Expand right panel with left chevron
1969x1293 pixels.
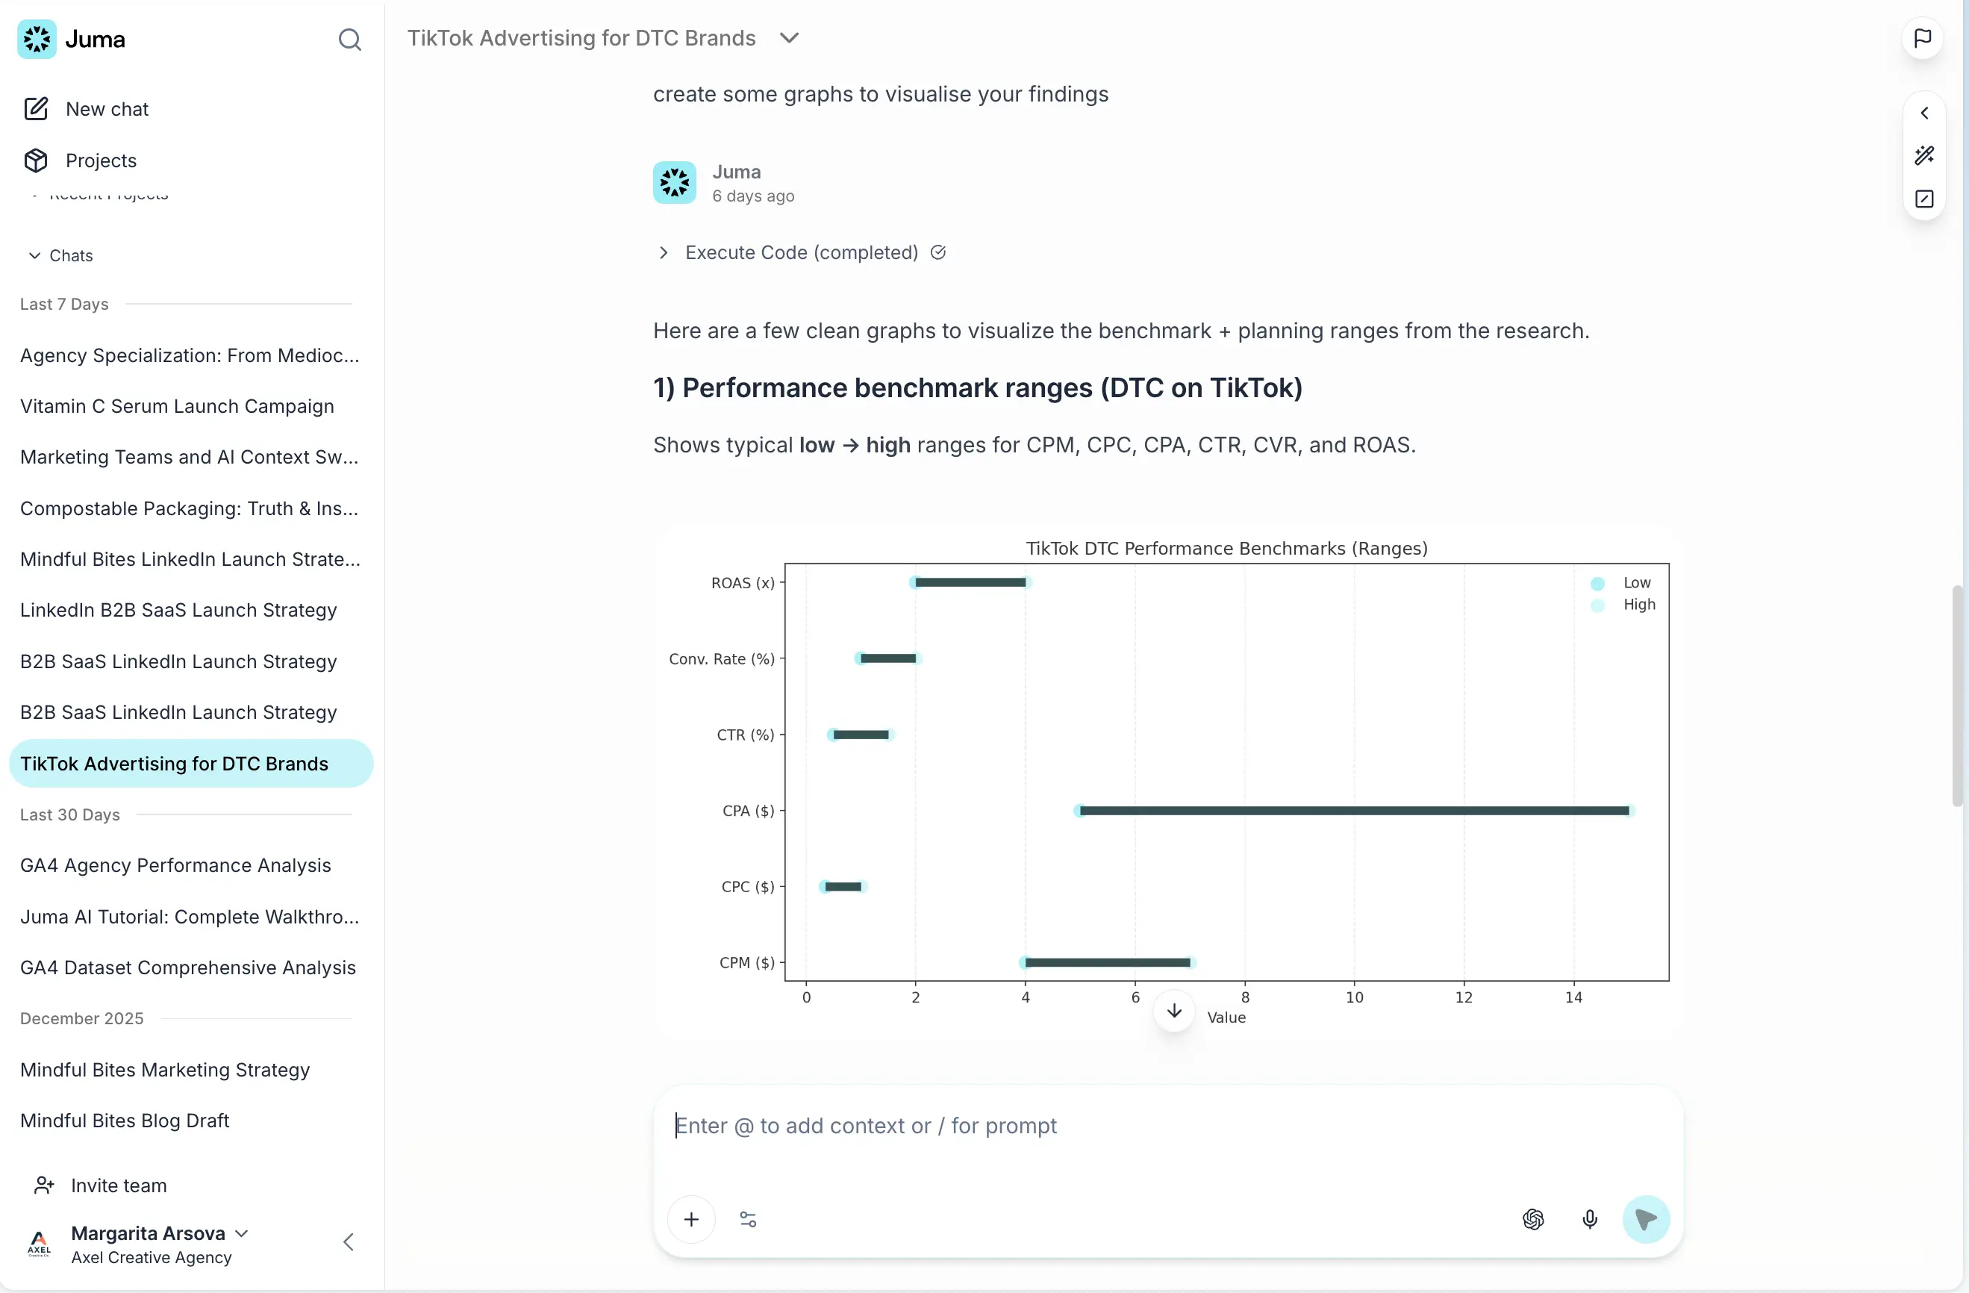(1924, 113)
